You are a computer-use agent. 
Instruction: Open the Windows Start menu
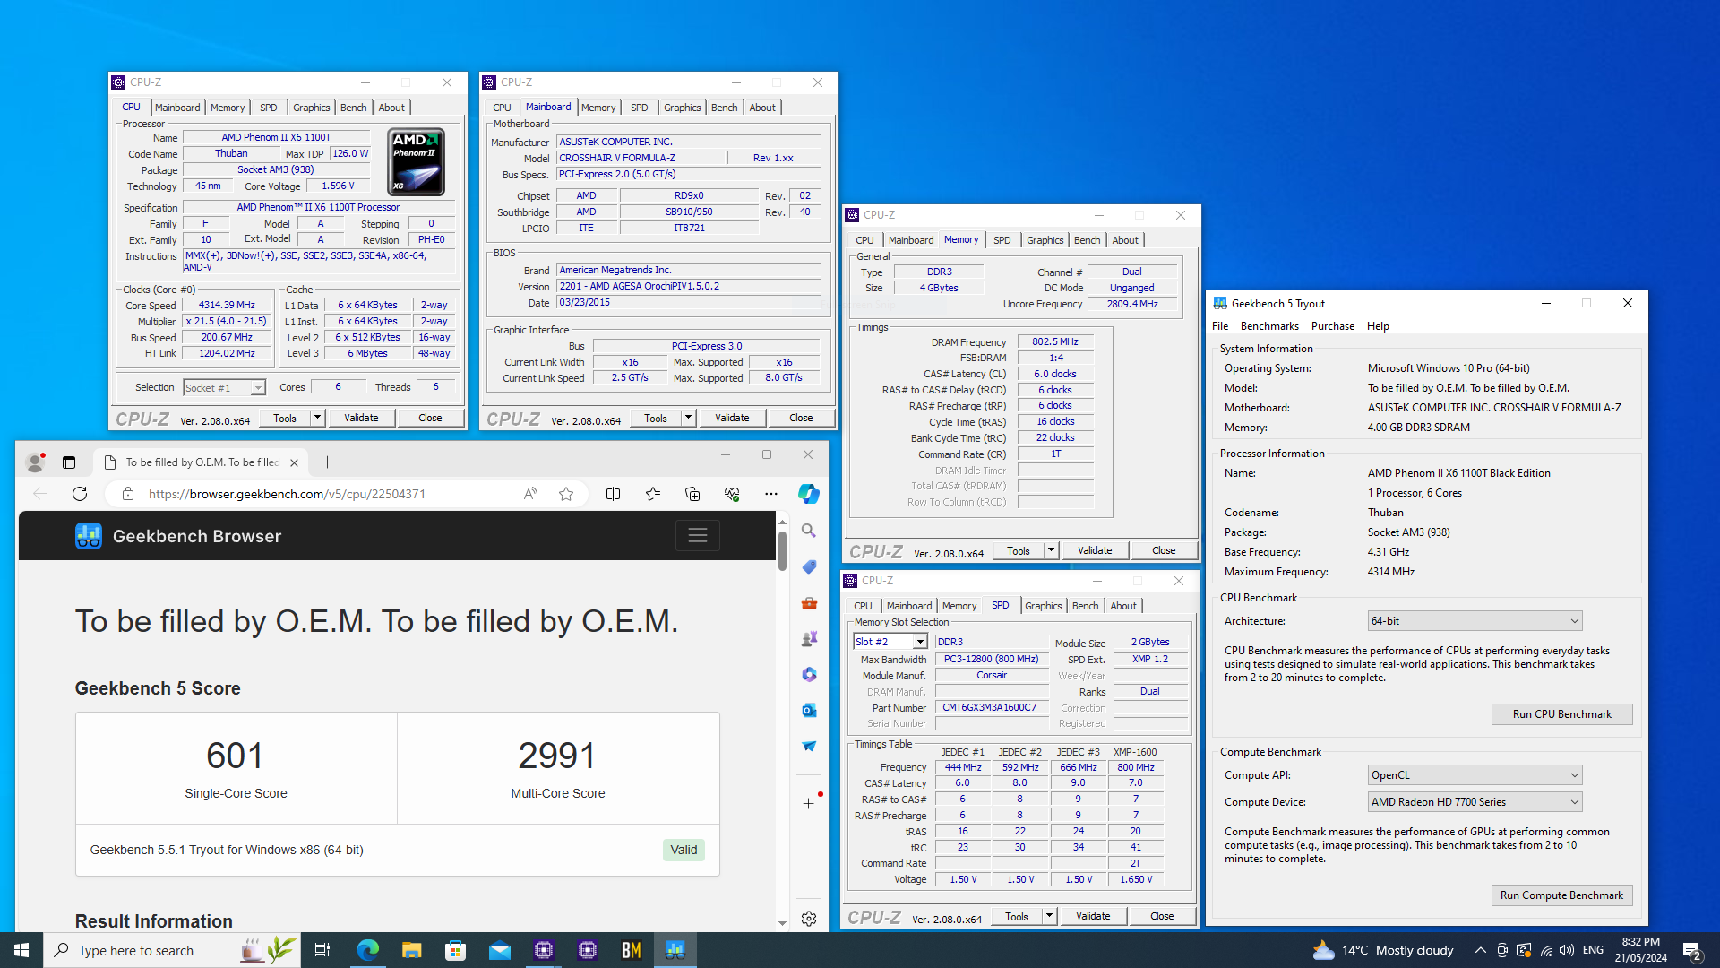coord(21,950)
